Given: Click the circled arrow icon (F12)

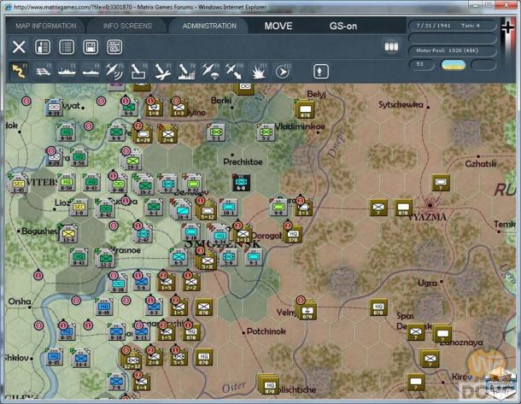Looking at the screenshot, I should (x=283, y=71).
